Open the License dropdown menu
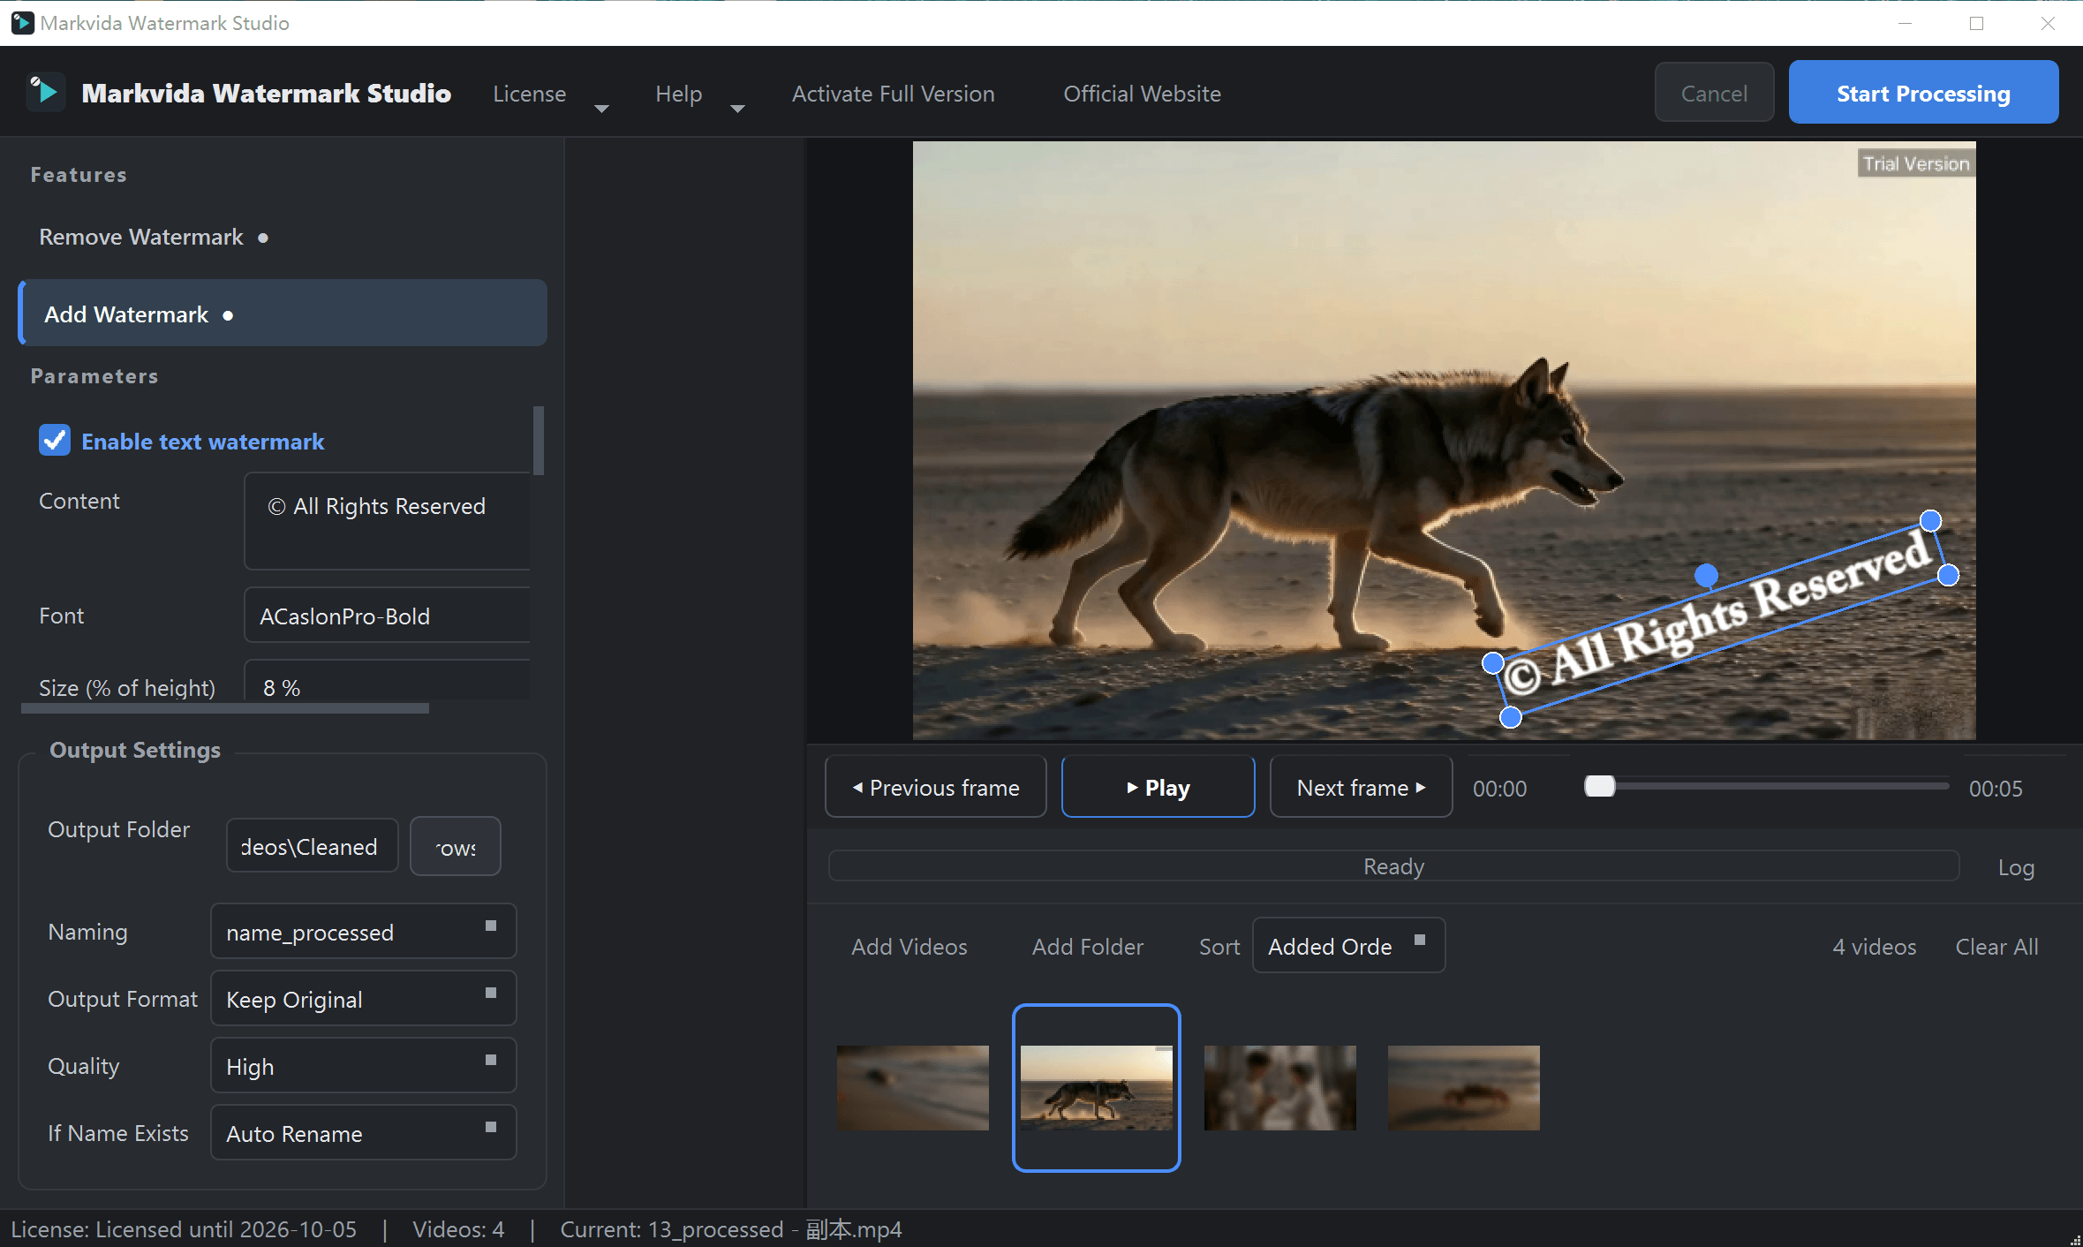Screen dimensions: 2083x1247 550,94
